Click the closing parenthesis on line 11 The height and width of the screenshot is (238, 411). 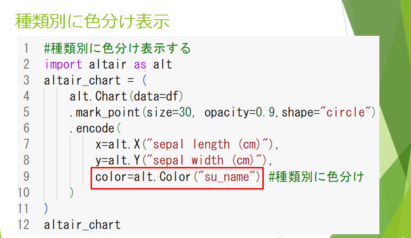pos(46,208)
